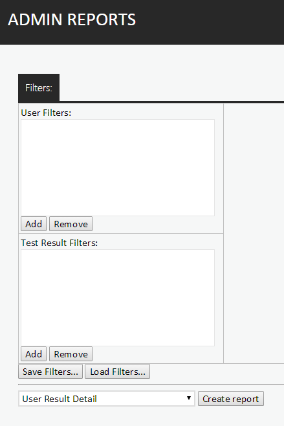
Task: Generate output with Create report button
Action: pos(231,399)
